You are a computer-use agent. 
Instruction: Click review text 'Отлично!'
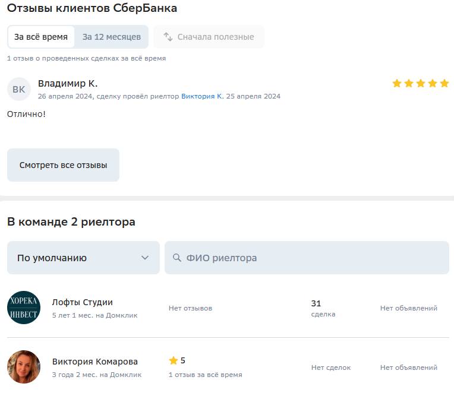pyautogui.click(x=26, y=114)
